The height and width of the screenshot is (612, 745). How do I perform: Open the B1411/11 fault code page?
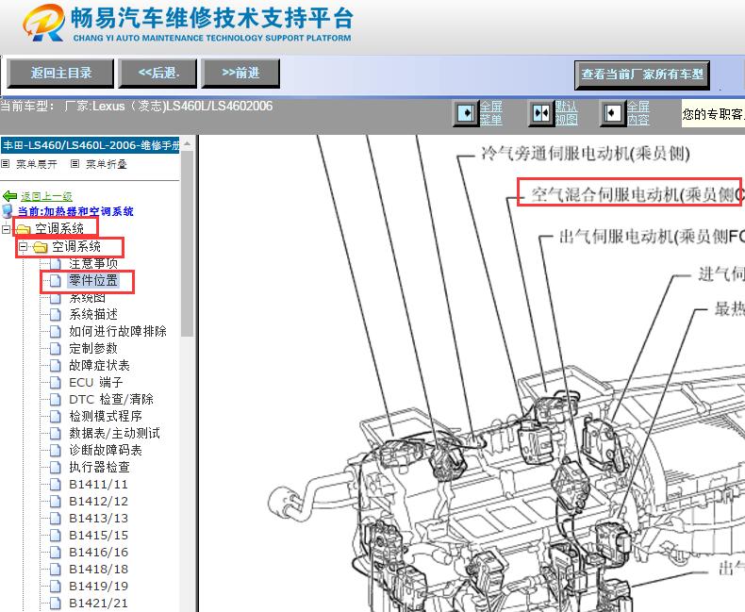point(98,484)
